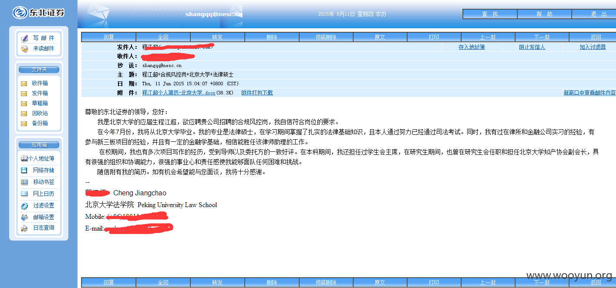Click 回复 in the bottom toolbar
The width and height of the screenshot is (616, 288).
[x=109, y=282]
